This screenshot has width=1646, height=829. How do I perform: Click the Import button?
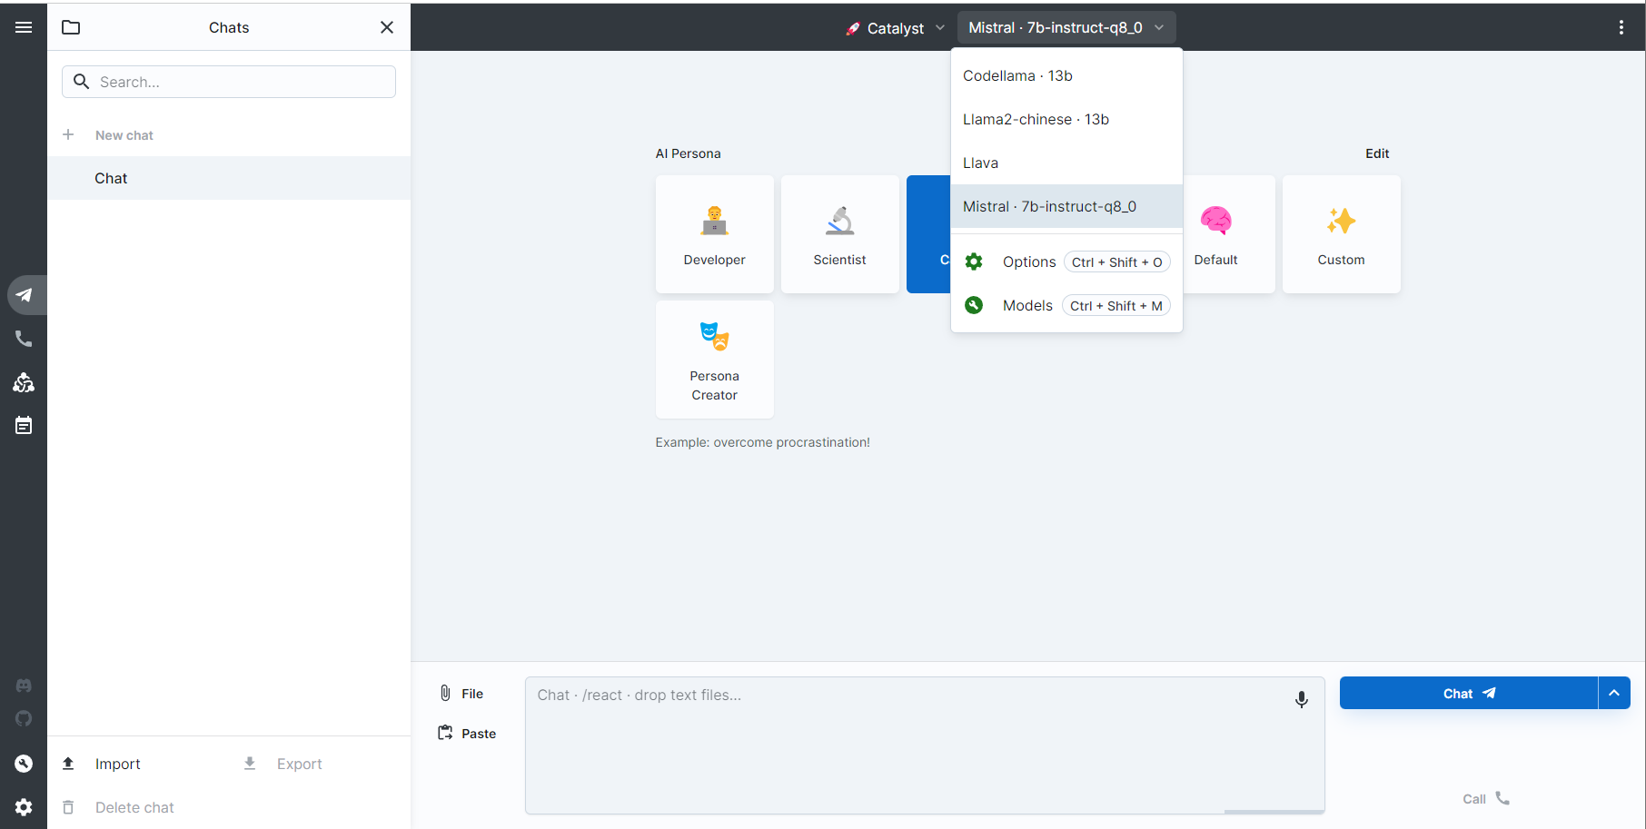138,764
